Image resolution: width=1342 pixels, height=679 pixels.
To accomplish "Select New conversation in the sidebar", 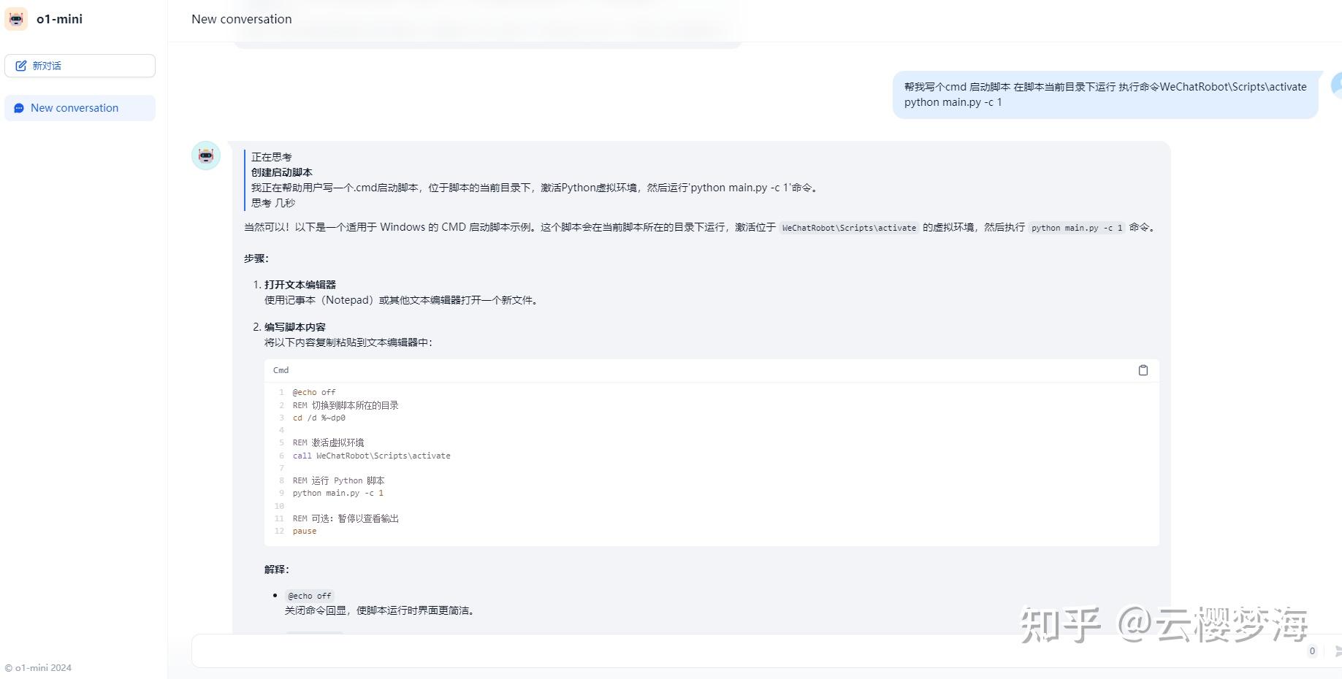I will (75, 107).
